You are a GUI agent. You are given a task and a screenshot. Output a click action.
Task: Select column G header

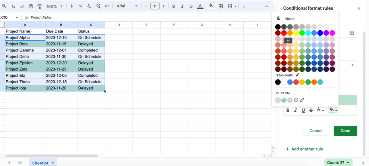[x=202, y=25]
